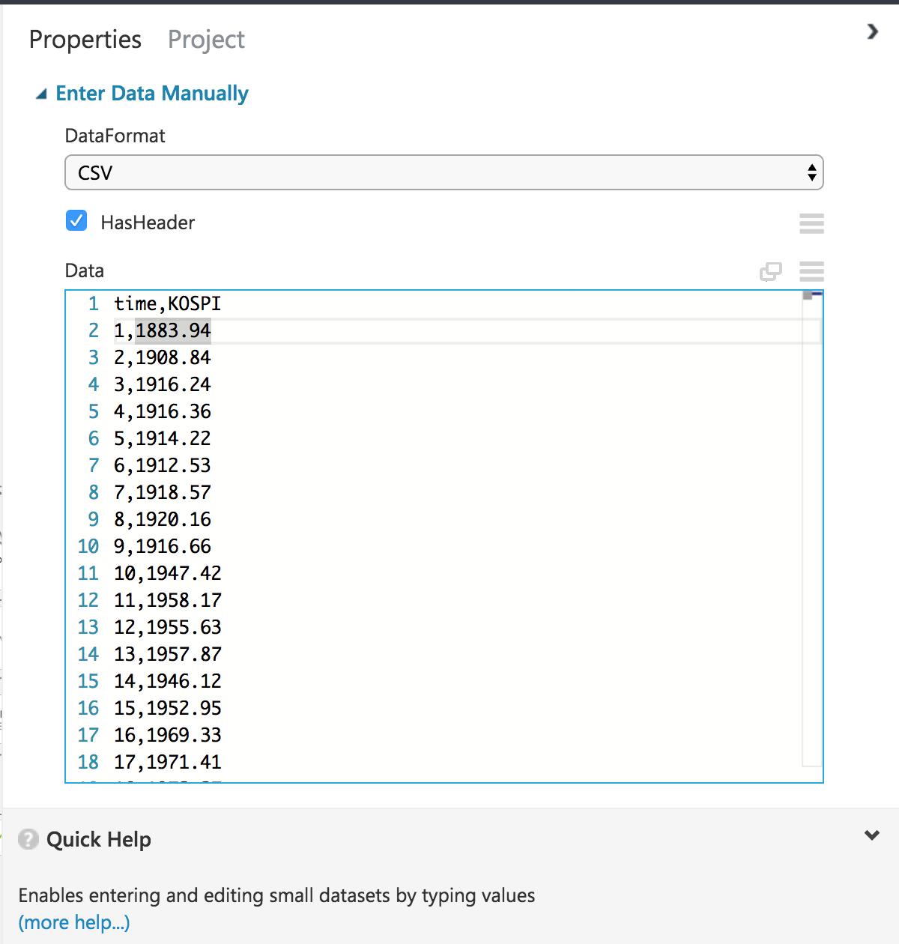The image size is (899, 944).
Task: Click the Data editor vertical scrollbar
Action: click(812, 524)
